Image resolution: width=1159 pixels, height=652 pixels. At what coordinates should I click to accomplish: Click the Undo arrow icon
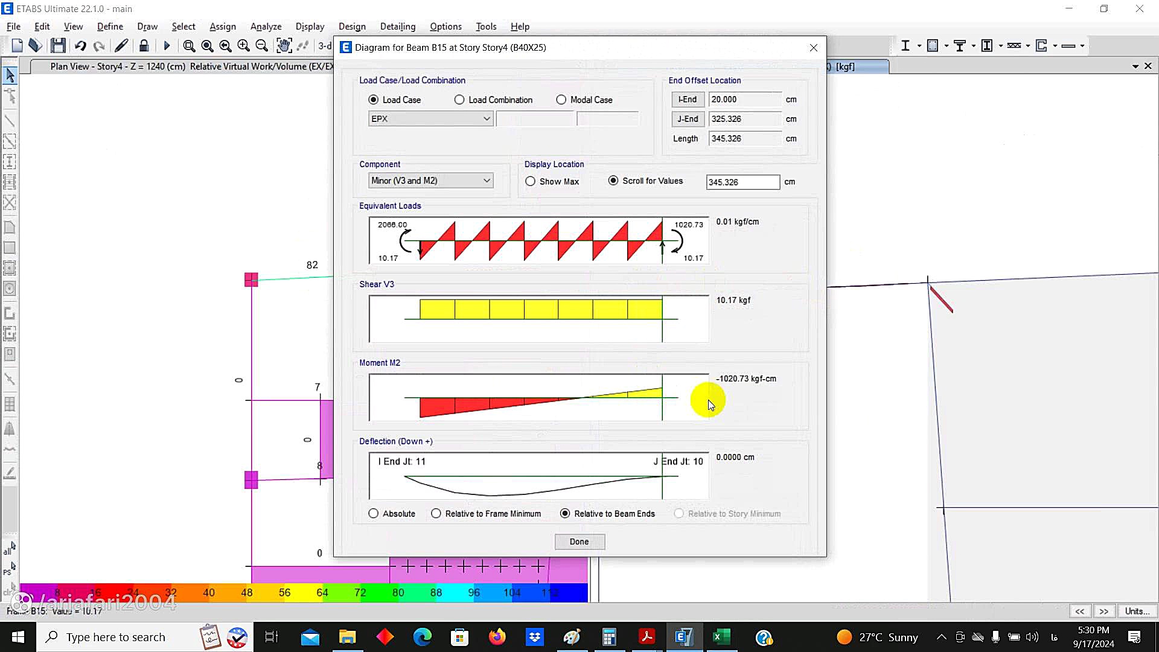80,46
